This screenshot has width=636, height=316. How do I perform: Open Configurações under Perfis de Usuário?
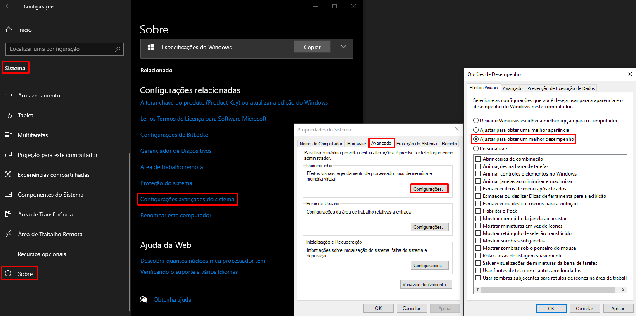pyautogui.click(x=430, y=227)
